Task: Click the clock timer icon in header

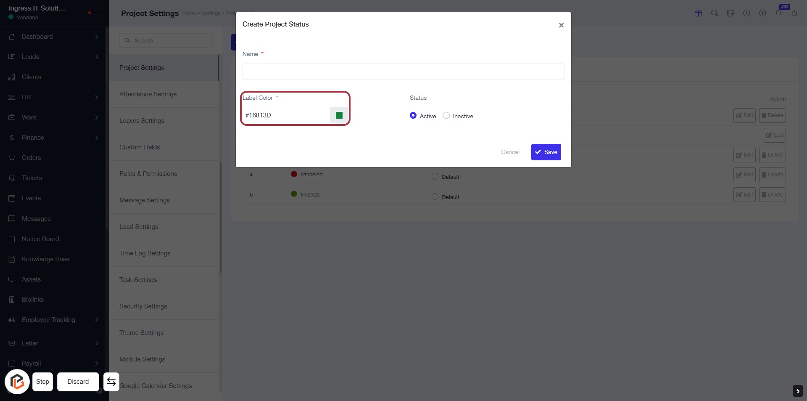Action: 746,13
